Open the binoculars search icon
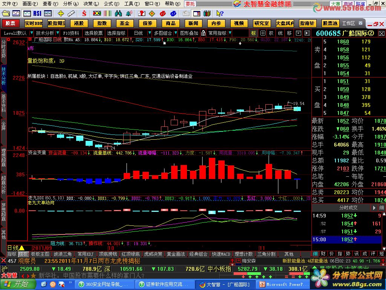This screenshot has height=290, width=386. point(118,13)
